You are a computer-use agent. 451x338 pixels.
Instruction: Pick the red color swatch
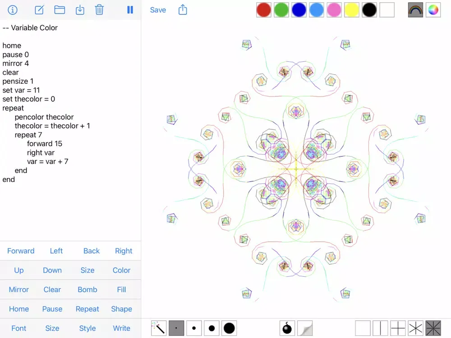[264, 10]
